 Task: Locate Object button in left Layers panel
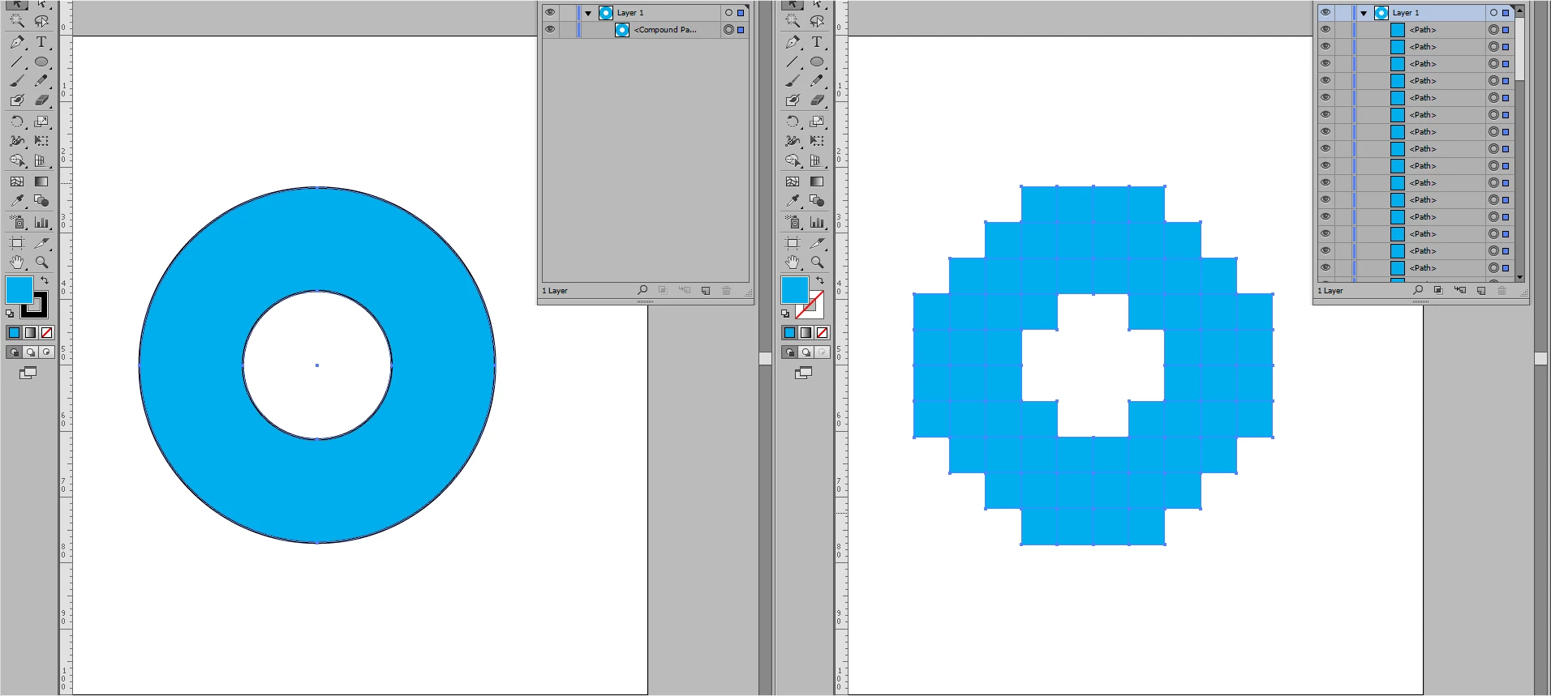(x=642, y=290)
